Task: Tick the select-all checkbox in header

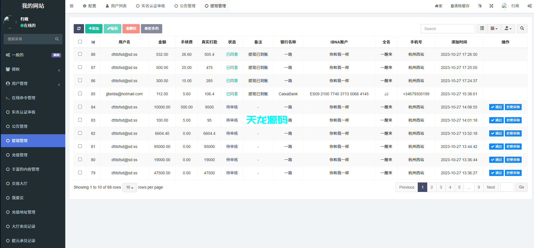Action: 80,42
